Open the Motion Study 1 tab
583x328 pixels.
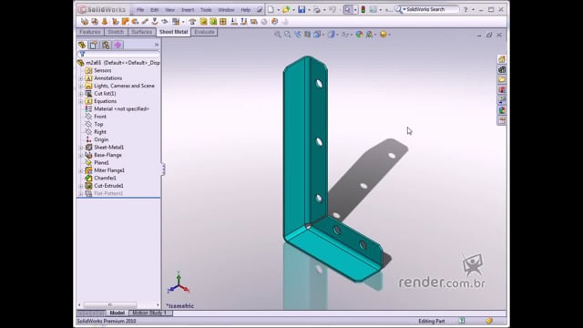pyautogui.click(x=149, y=313)
